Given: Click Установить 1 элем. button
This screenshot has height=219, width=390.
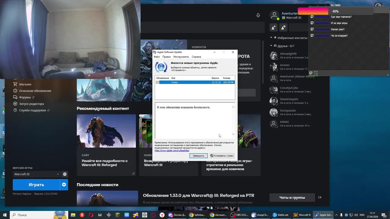Looking at the screenshot, I should (222, 156).
